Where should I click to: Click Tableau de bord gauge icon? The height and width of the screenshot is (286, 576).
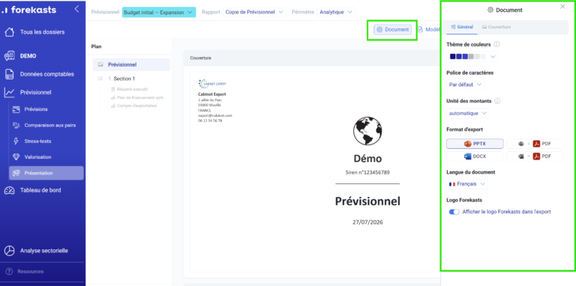coord(9,190)
